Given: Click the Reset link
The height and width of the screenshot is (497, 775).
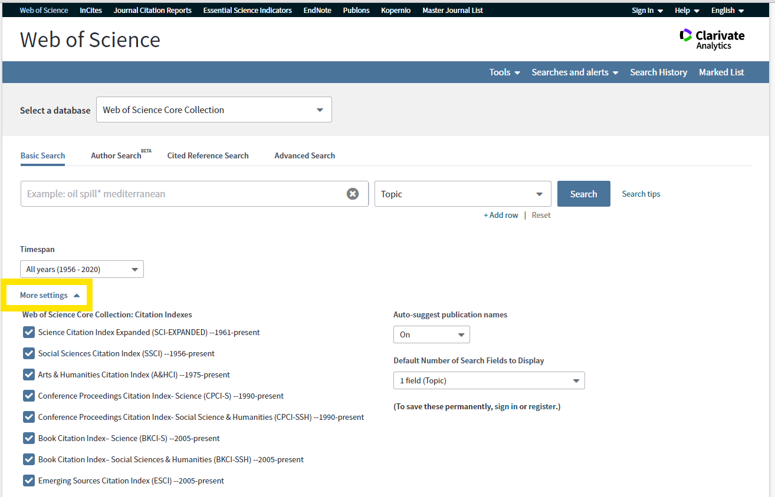Looking at the screenshot, I should 541,215.
